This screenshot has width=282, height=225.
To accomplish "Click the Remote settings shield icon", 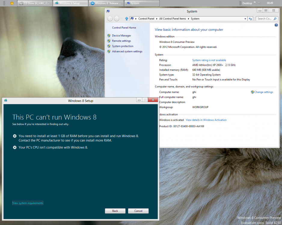I will point(109,41).
